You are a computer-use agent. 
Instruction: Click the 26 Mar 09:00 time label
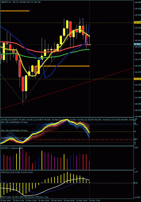(x=69, y=201)
